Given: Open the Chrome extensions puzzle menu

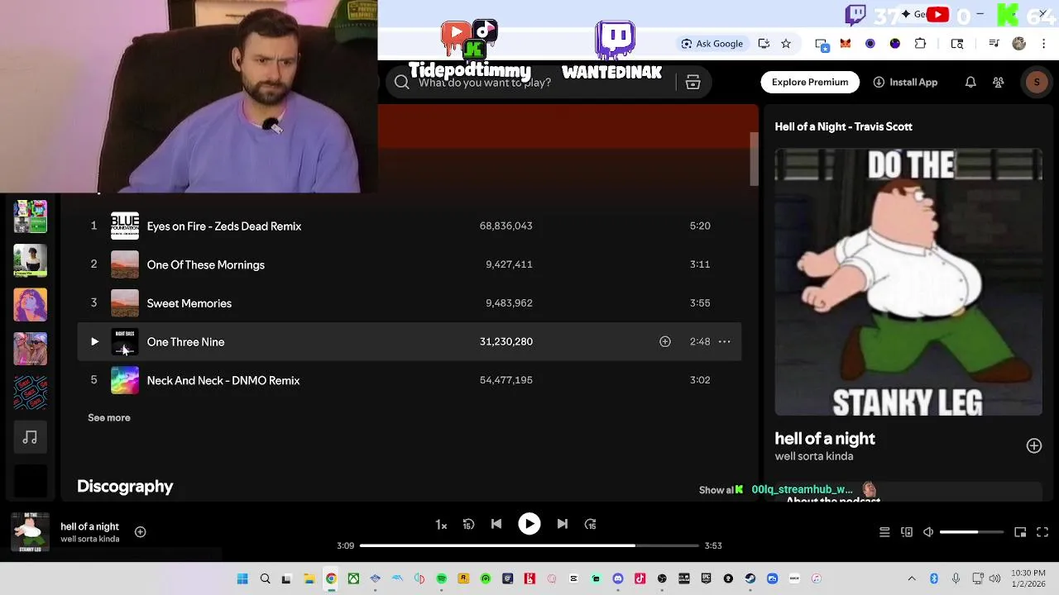Looking at the screenshot, I should tap(920, 44).
